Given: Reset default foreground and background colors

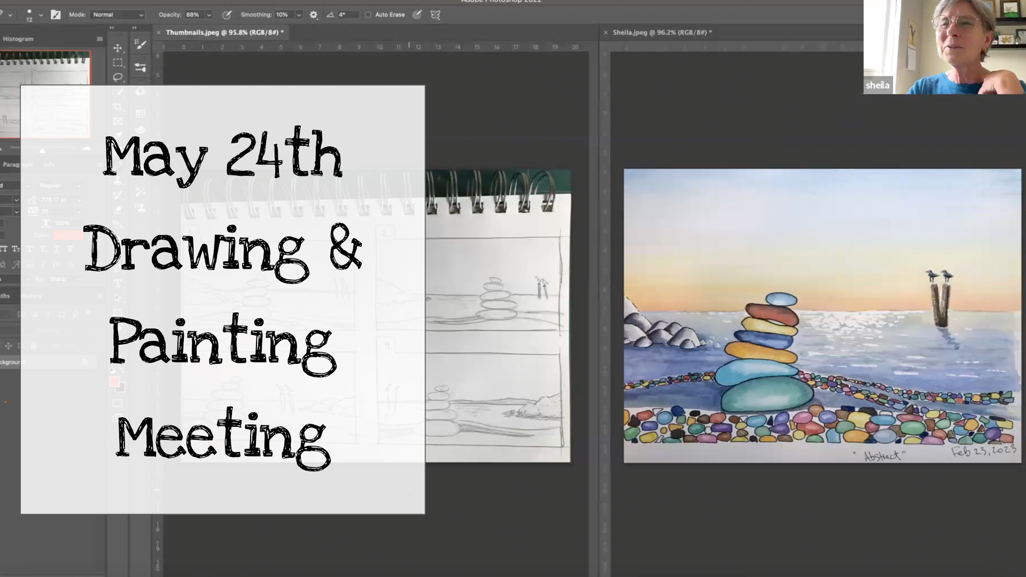Looking at the screenshot, I should pos(112,370).
